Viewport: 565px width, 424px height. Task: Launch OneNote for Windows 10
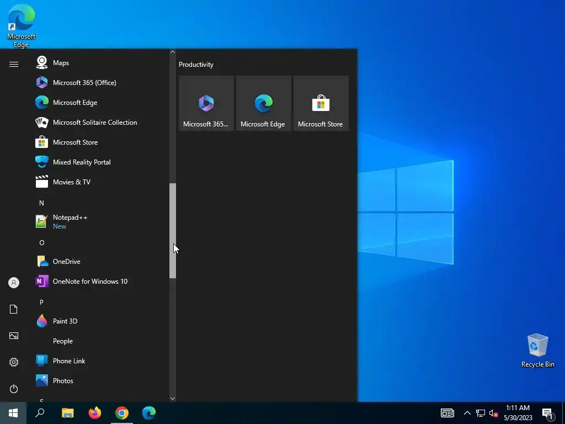pos(101,281)
